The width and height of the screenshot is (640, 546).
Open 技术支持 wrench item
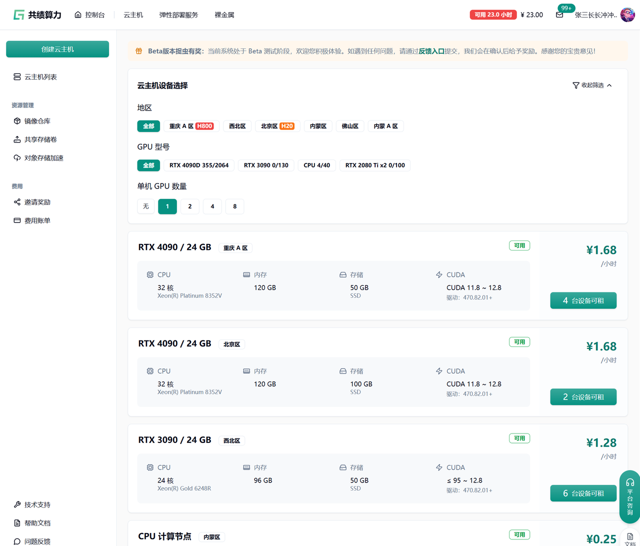pyautogui.click(x=37, y=504)
